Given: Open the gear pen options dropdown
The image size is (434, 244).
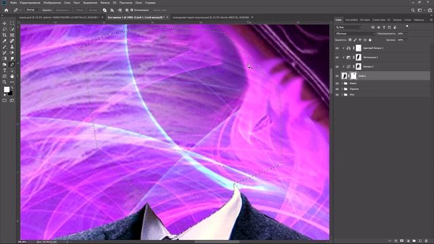Looking at the screenshot, I should coord(127,10).
